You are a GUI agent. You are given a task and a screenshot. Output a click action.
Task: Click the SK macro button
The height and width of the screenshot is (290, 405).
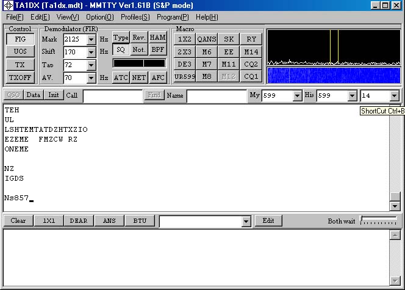point(229,38)
